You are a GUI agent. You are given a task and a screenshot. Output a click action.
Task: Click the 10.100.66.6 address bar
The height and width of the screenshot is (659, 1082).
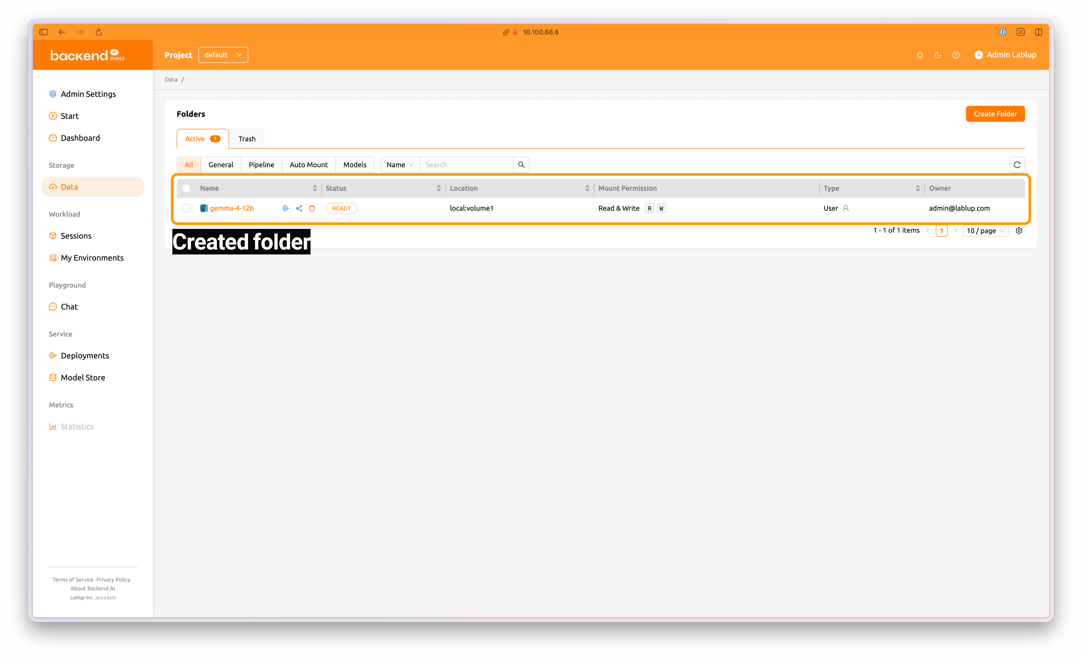[541, 32]
